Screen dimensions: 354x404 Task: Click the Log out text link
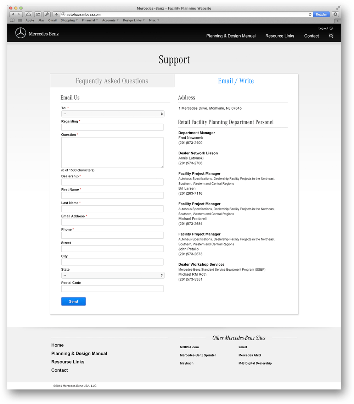point(324,28)
